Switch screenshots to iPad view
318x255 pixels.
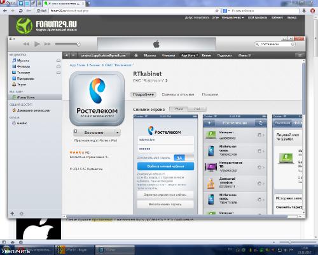[x=197, y=109]
